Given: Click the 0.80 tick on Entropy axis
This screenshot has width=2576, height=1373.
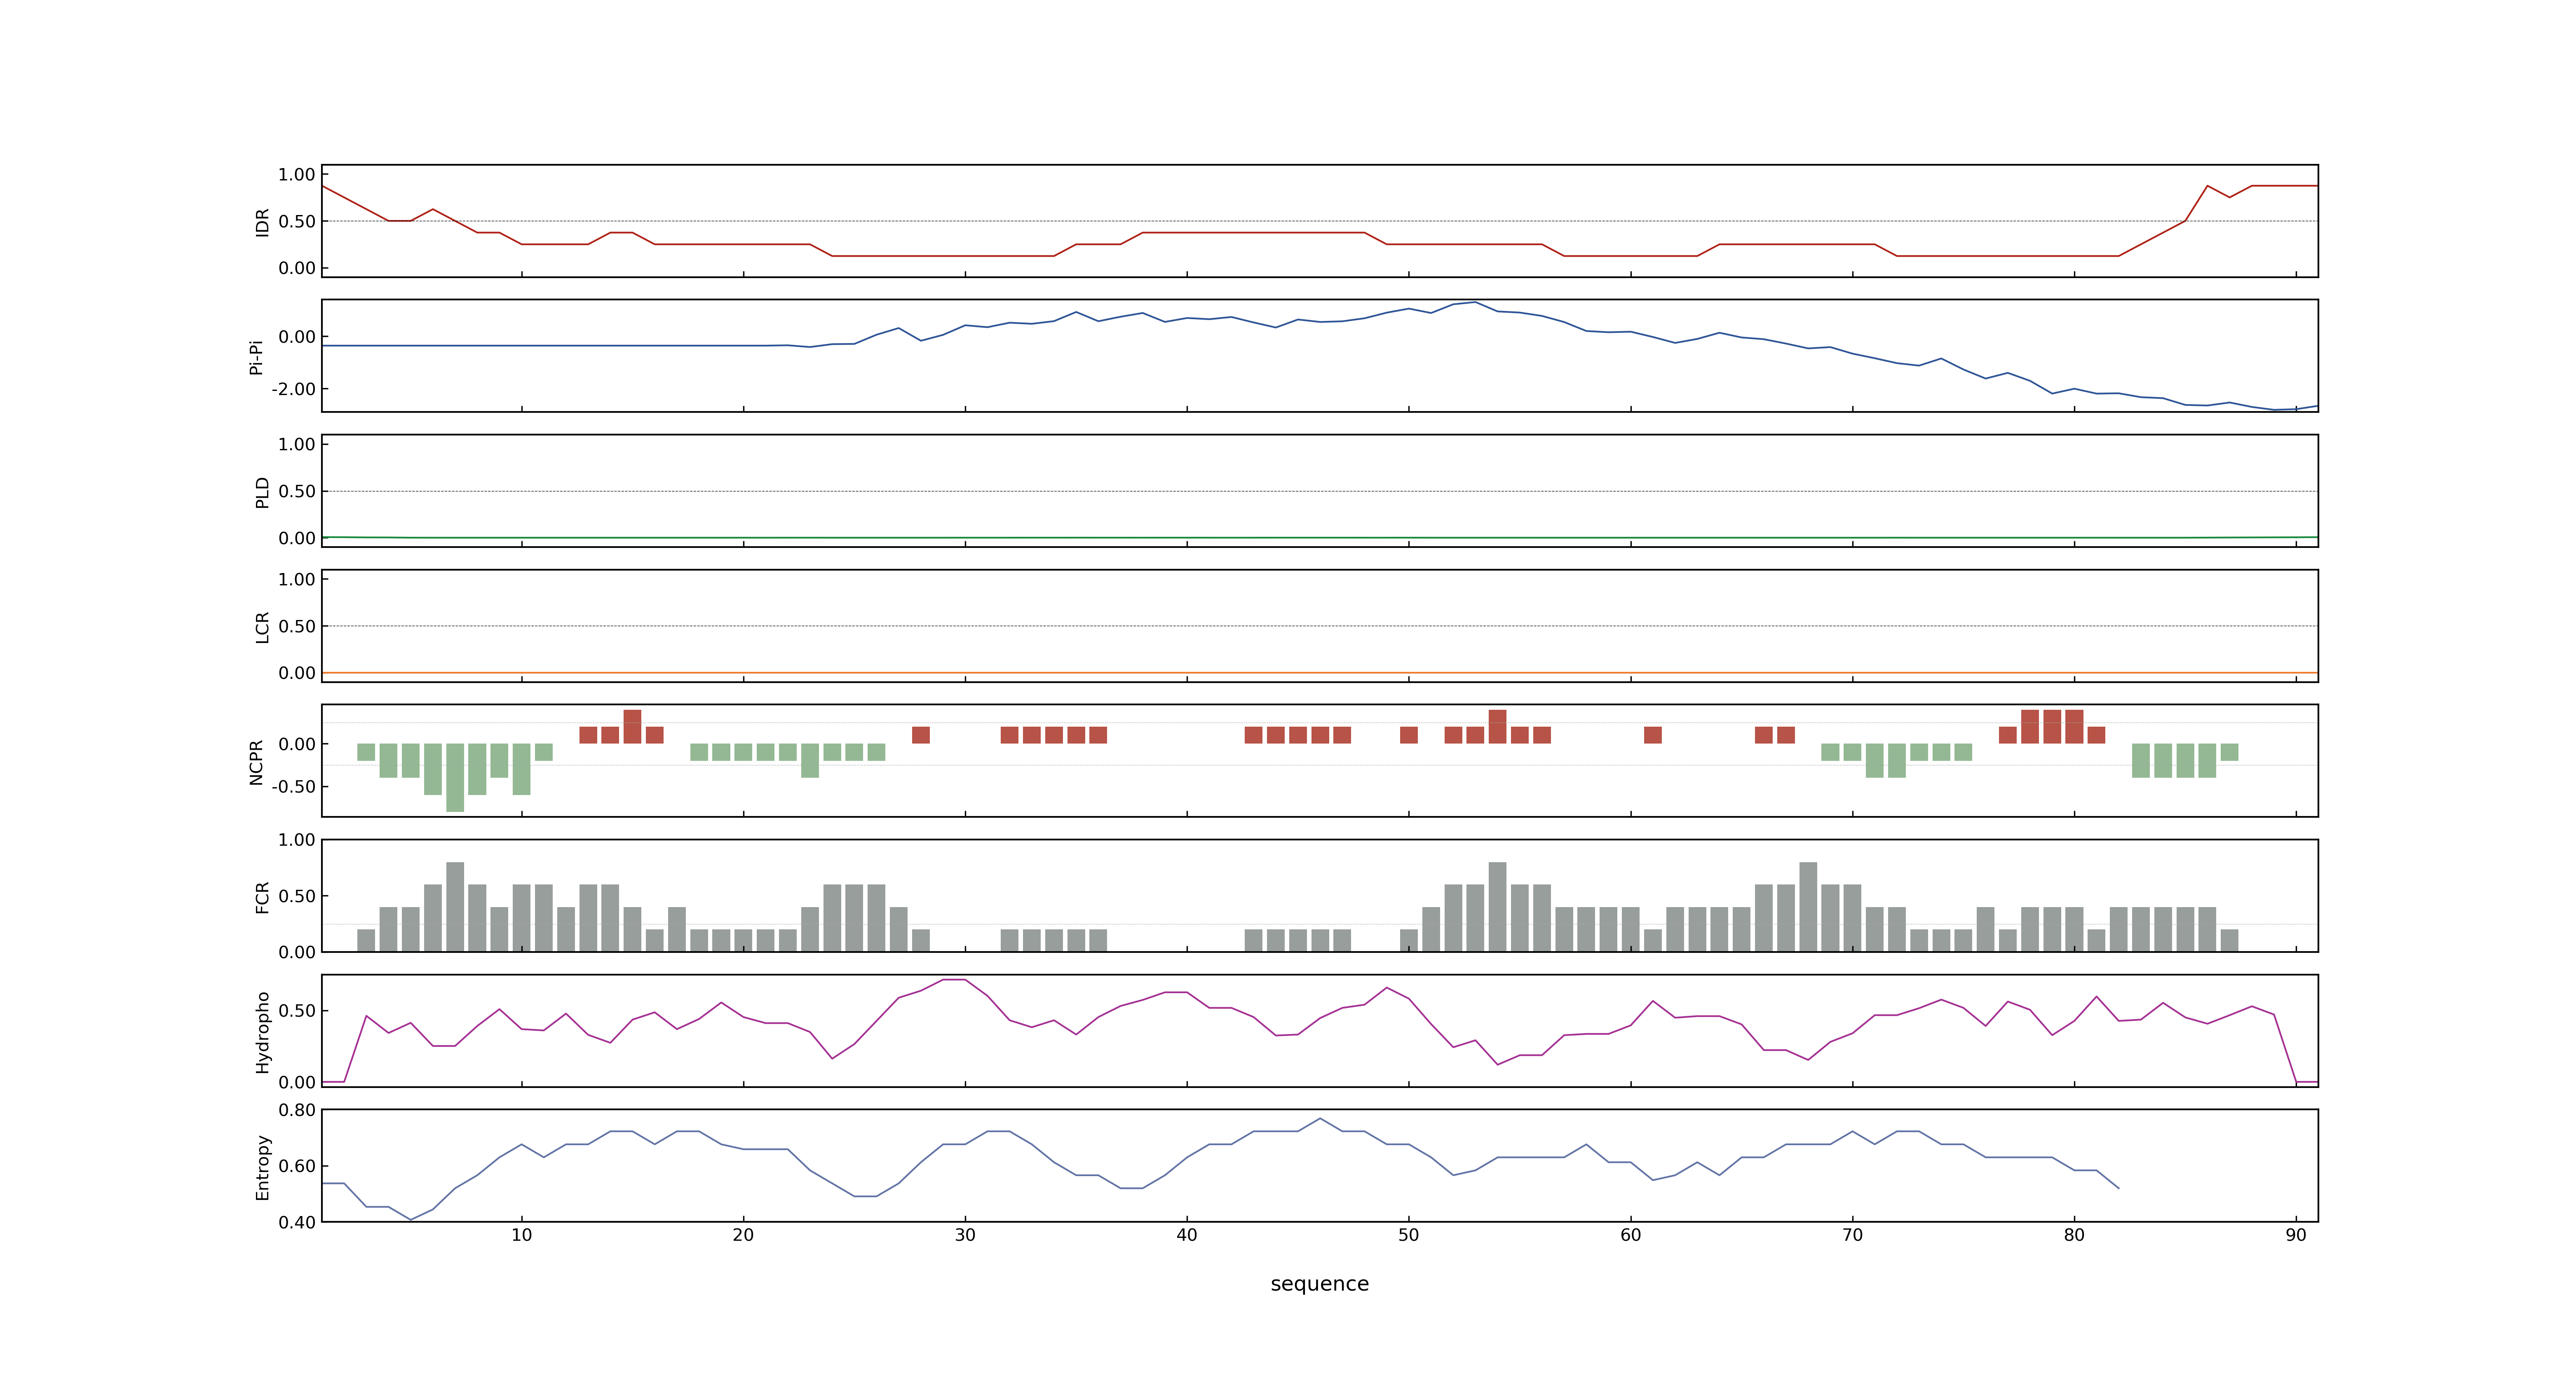Looking at the screenshot, I should tap(297, 1110).
